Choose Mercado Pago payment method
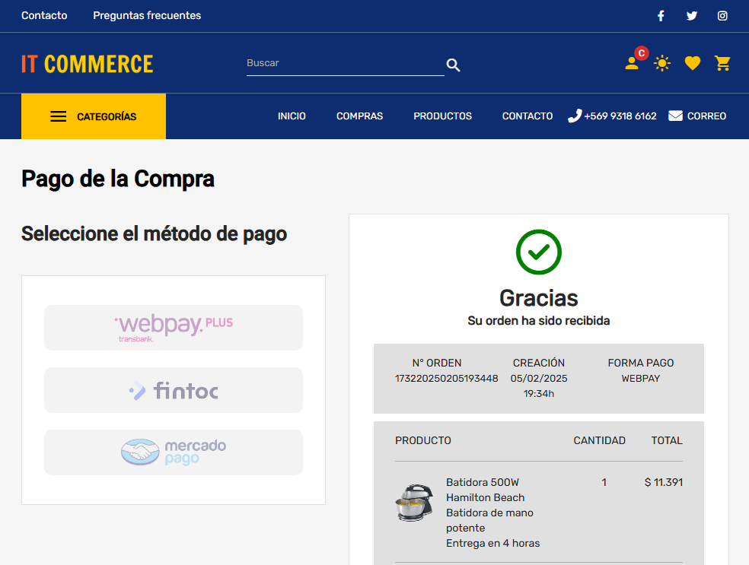 [174, 452]
